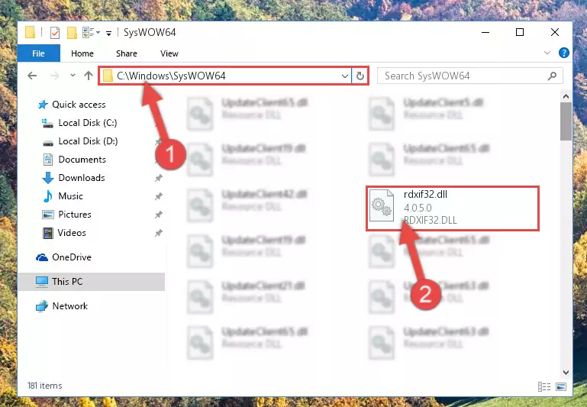Switch to Details view icon in status bar
This screenshot has width=587, height=407.
click(x=544, y=387)
